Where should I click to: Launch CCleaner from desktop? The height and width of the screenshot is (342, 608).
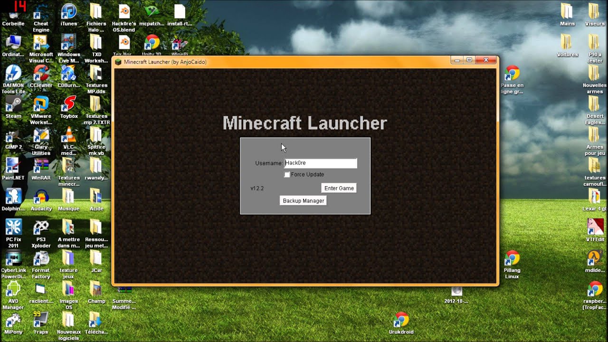click(x=41, y=76)
